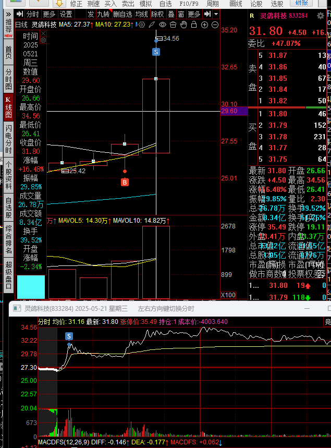Click 删自选 toolbar button
The image size is (331, 448).
coord(123,14)
